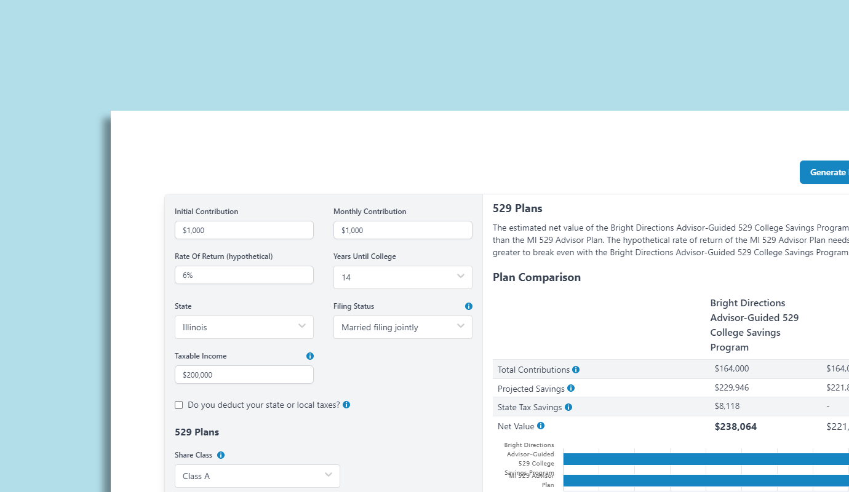The image size is (849, 492).
Task: Open the Share Class dropdown showing Class A
Action: tap(257, 476)
